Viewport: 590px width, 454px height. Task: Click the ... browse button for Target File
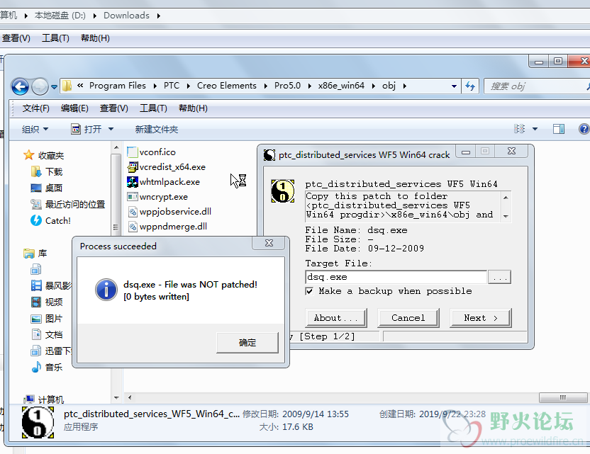(499, 277)
